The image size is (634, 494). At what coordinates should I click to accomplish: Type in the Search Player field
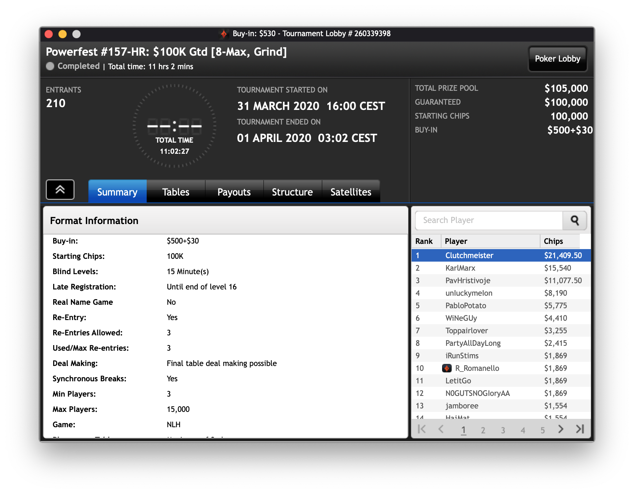point(489,220)
